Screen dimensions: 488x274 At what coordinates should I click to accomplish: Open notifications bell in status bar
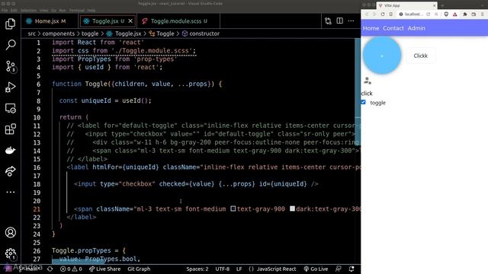(x=352, y=269)
